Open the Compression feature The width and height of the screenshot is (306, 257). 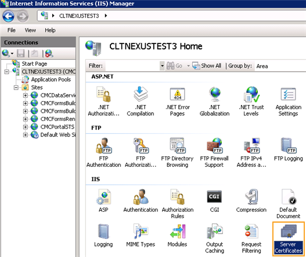click(x=251, y=201)
